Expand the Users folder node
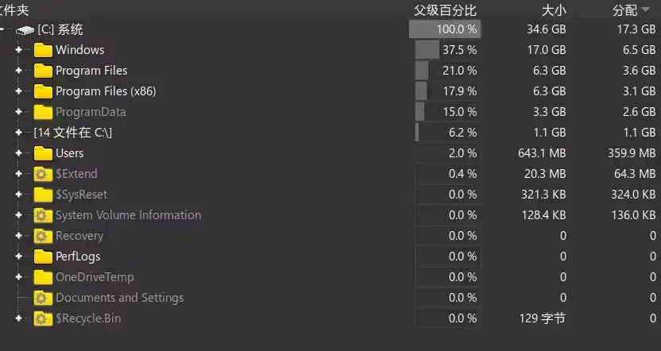The width and height of the screenshot is (661, 351). coord(18,153)
